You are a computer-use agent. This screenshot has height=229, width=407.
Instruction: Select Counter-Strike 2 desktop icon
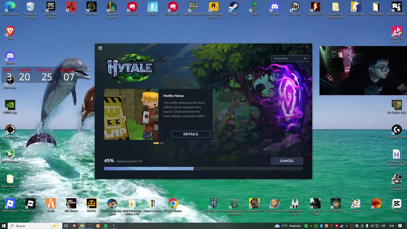(356, 9)
